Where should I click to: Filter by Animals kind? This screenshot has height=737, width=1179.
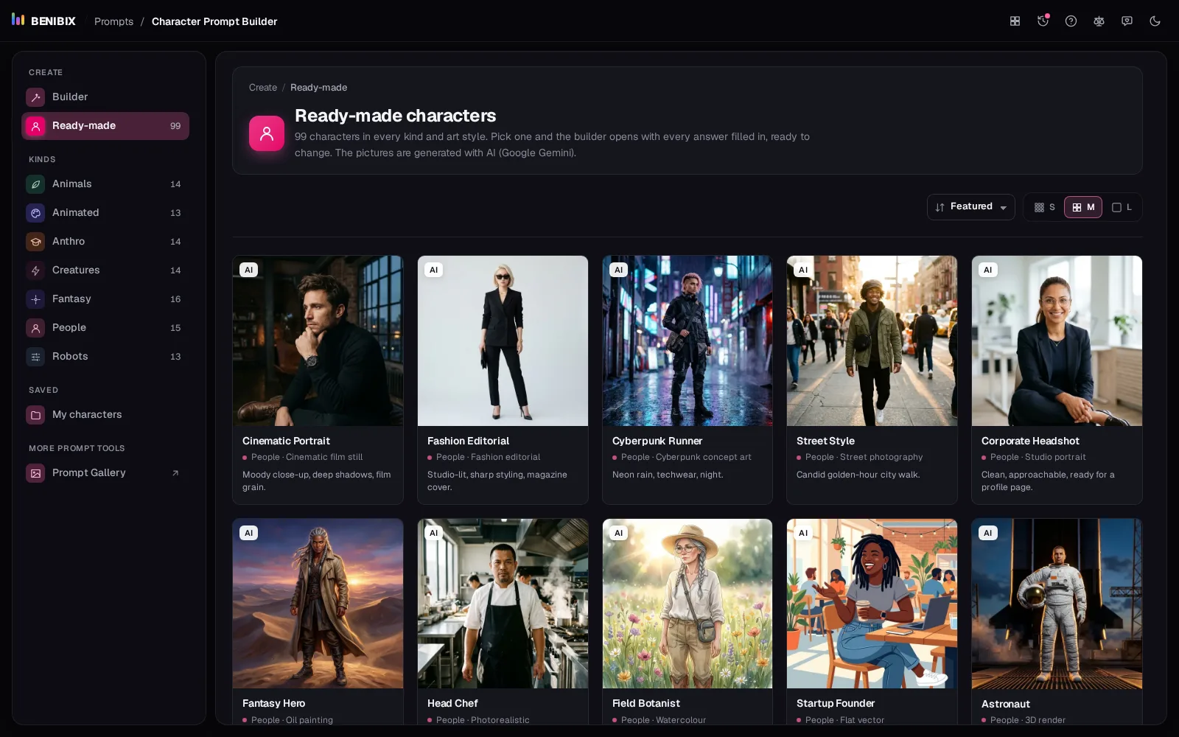coord(105,184)
